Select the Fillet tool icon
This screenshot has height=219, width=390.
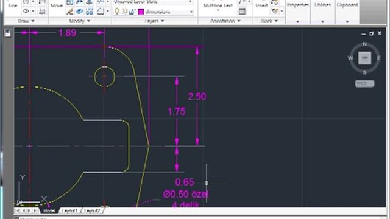(x=101, y=11)
